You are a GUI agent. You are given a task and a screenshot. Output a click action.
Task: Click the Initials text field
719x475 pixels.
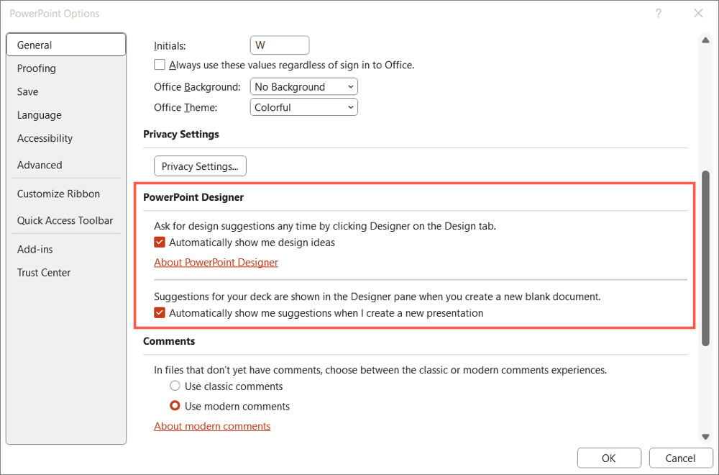tap(280, 45)
